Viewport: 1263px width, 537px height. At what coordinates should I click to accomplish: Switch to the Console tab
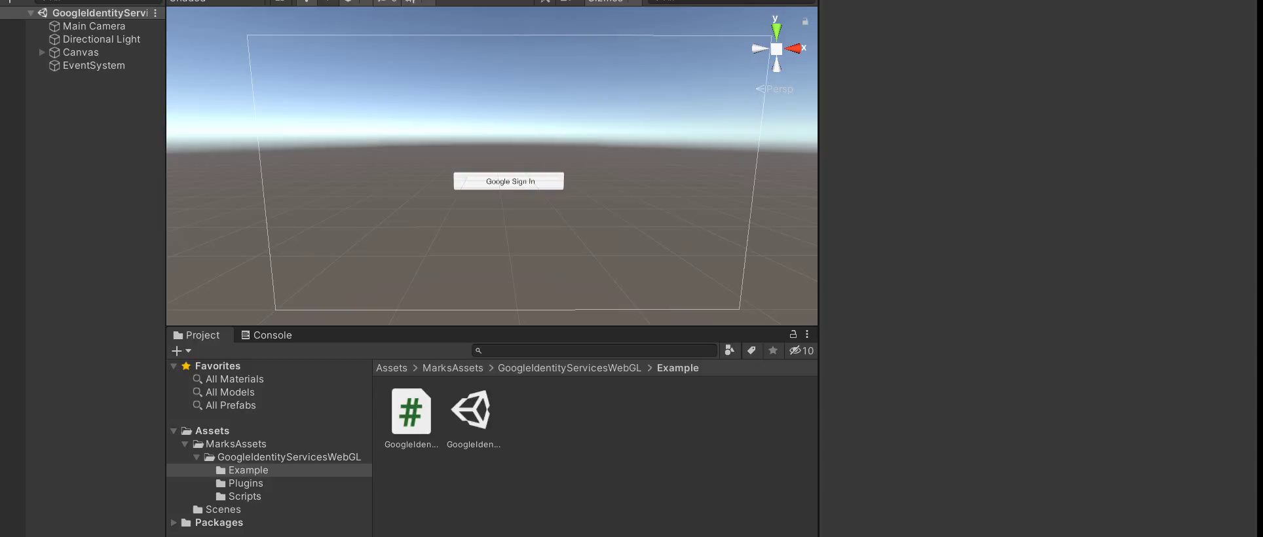click(266, 335)
